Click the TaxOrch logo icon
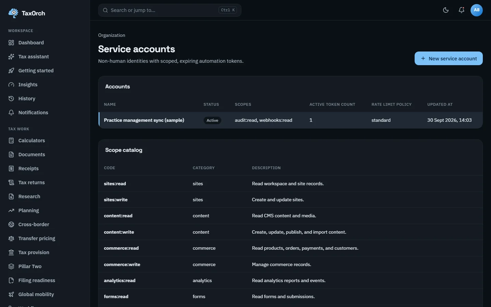491x307 pixels. click(13, 13)
